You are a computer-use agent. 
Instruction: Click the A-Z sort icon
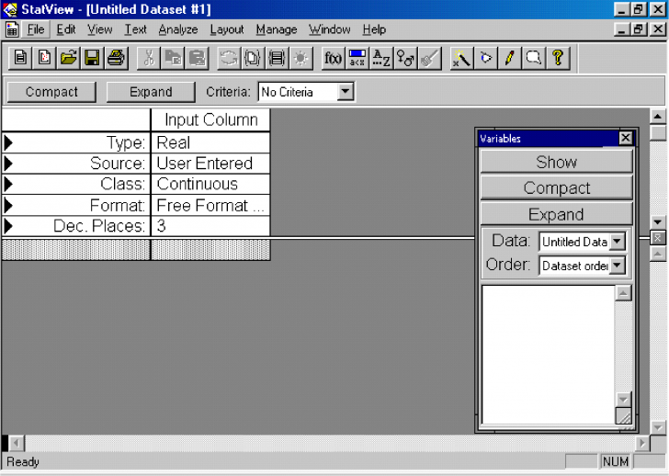(381, 58)
